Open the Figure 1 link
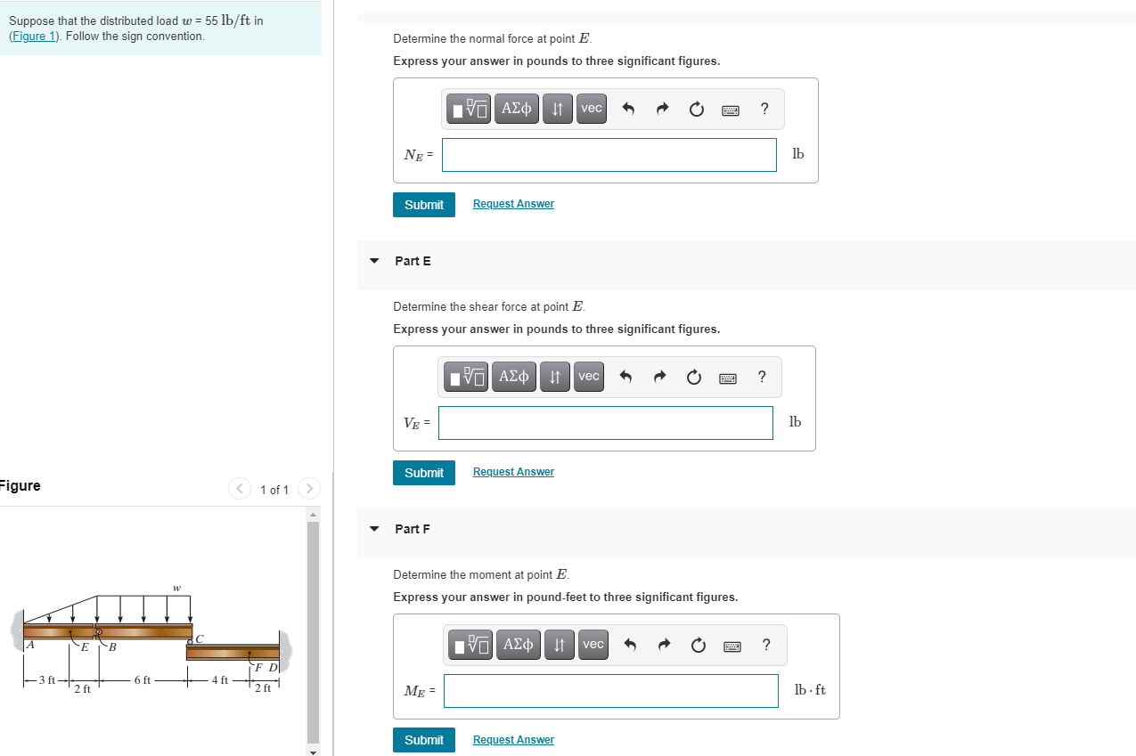 coord(33,36)
